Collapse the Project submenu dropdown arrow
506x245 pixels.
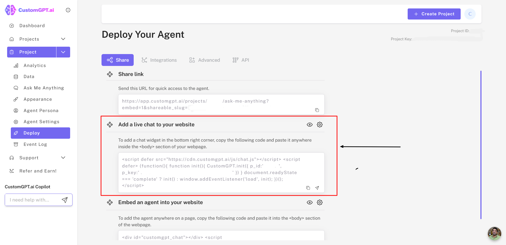point(63,52)
